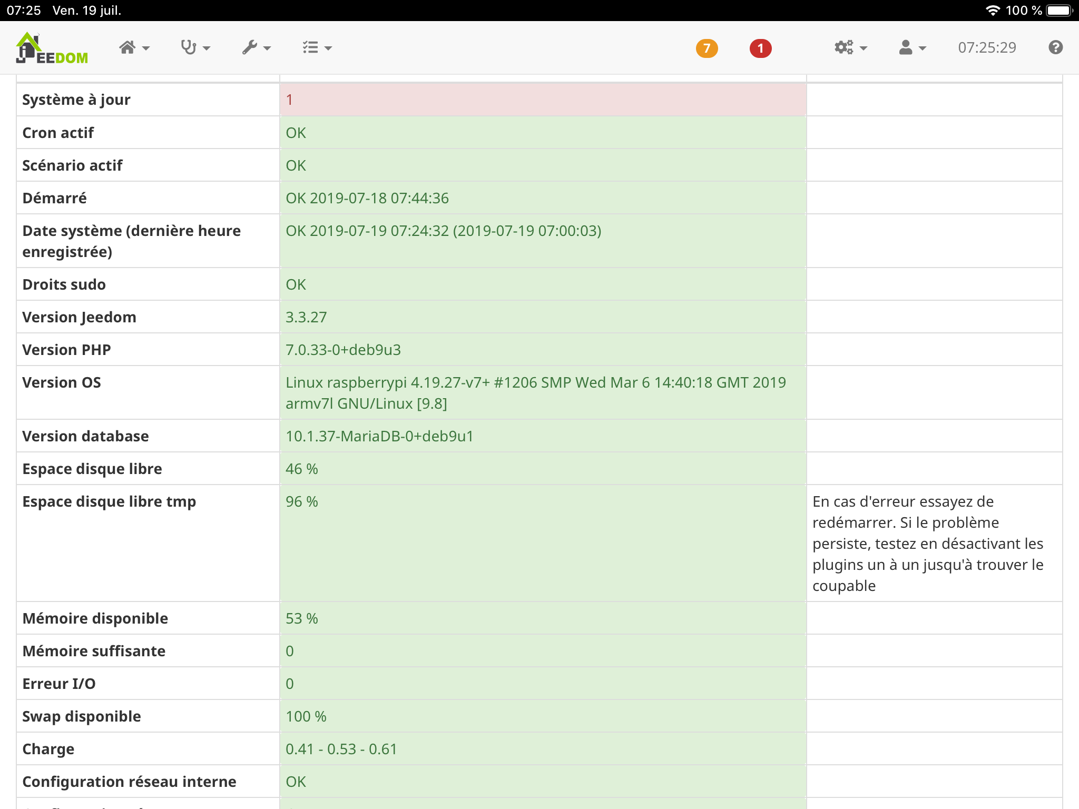The height and width of the screenshot is (809, 1079).
Task: Tap the battery indicator icon
Action: (1060, 11)
